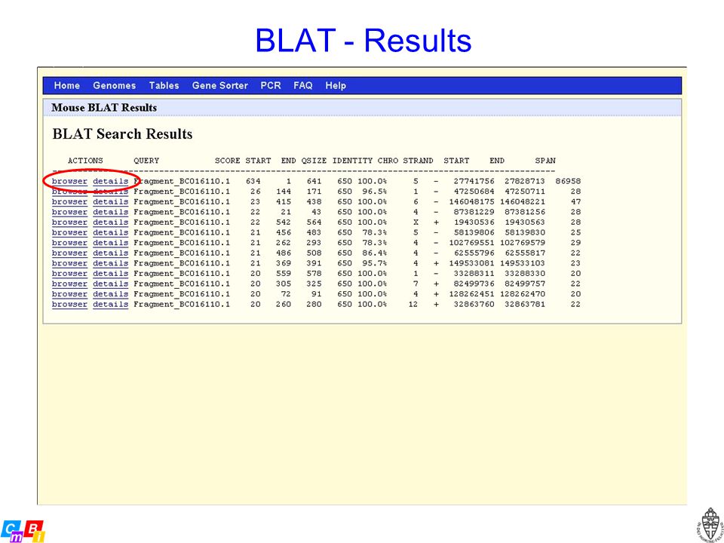
Task: Open the Gene Sorter menu item
Action: point(219,85)
